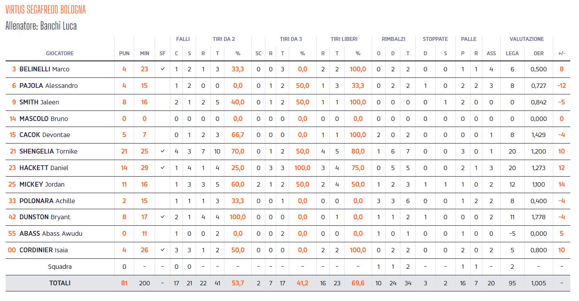Click the ASS column header
This screenshot has height=301, width=579.
pyautogui.click(x=491, y=54)
